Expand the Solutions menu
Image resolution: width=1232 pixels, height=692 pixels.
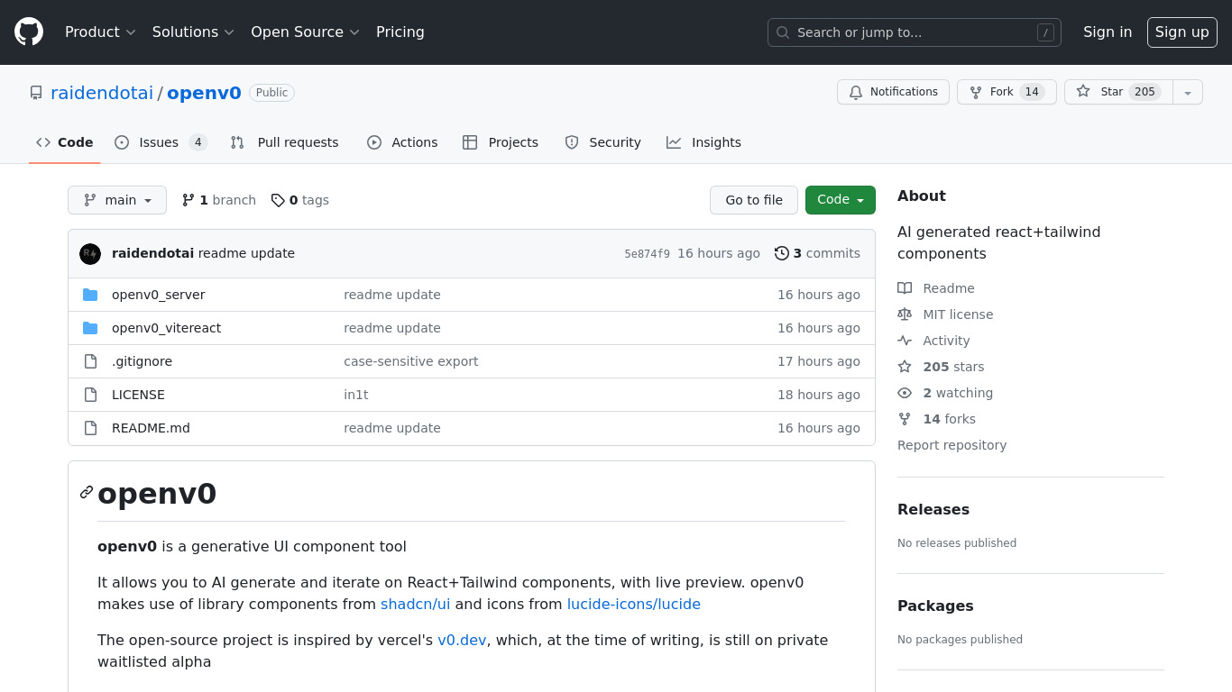[193, 32]
